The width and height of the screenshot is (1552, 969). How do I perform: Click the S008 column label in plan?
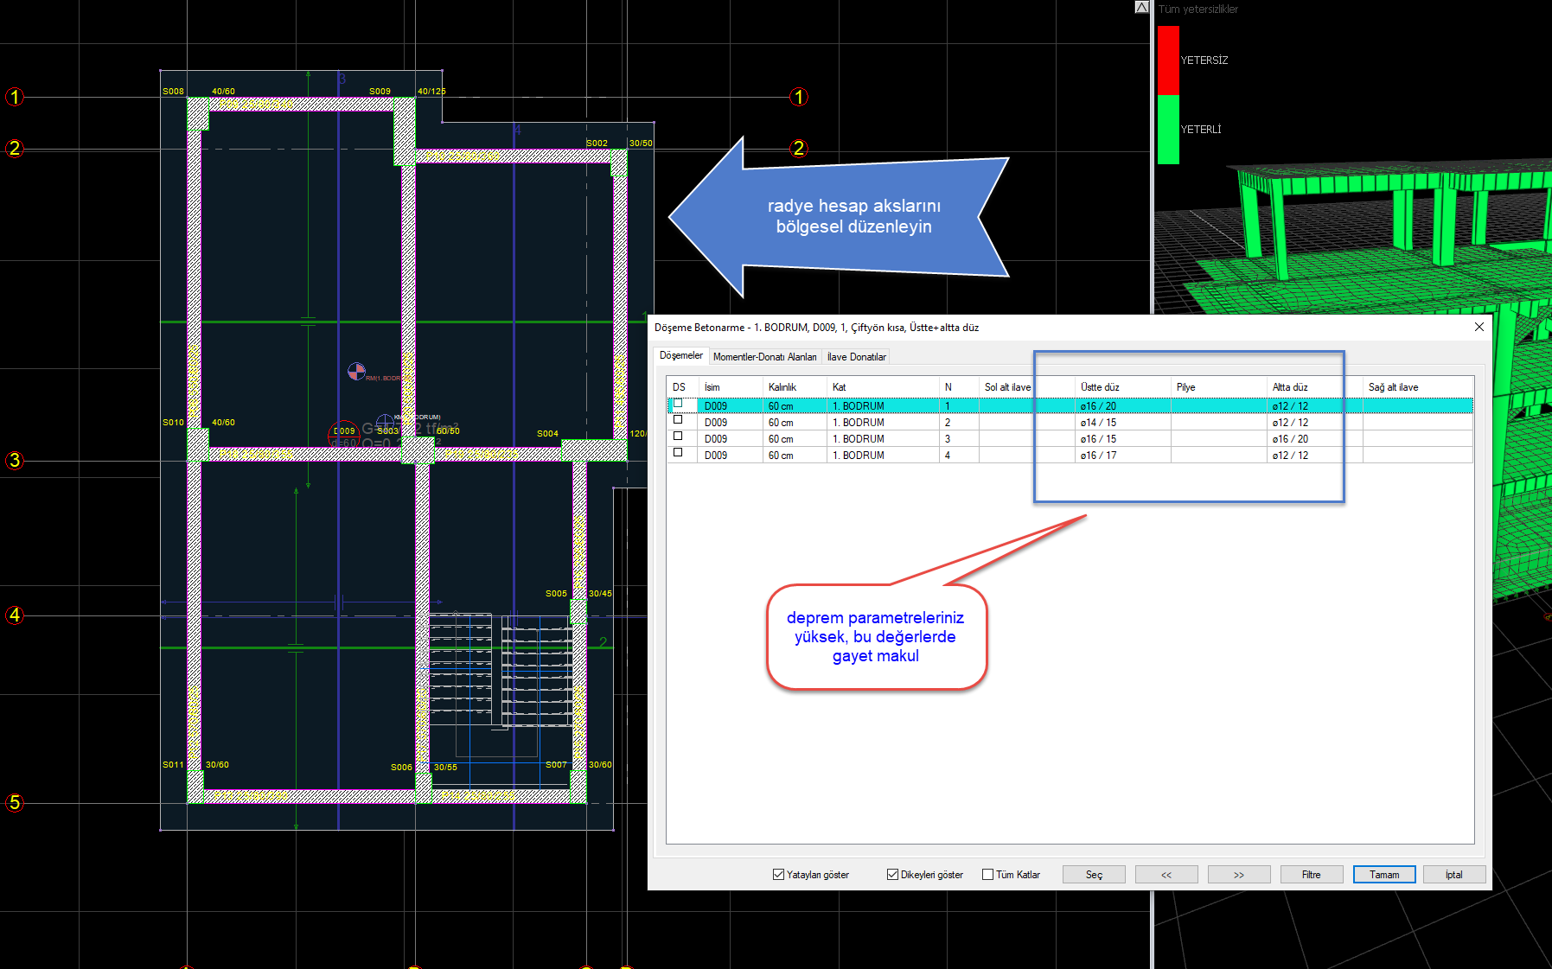tap(173, 91)
